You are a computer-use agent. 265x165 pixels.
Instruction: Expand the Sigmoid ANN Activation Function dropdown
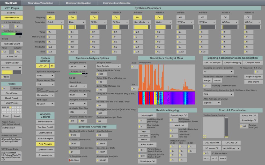tap(211, 103)
